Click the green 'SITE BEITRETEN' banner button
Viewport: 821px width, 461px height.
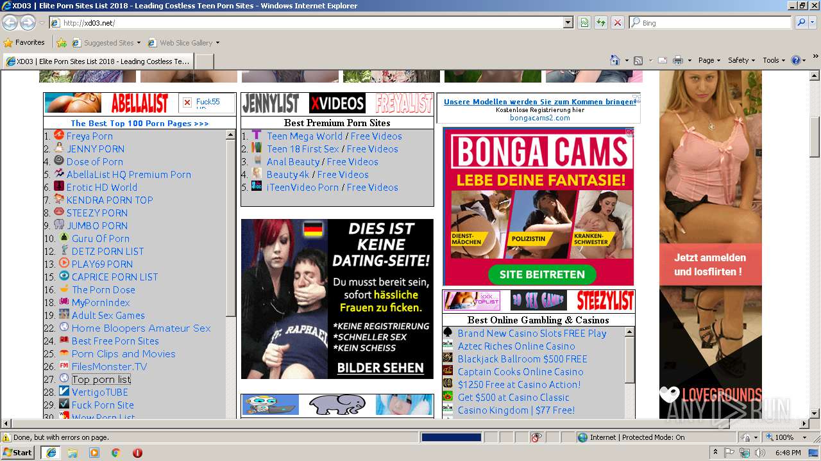click(x=542, y=275)
